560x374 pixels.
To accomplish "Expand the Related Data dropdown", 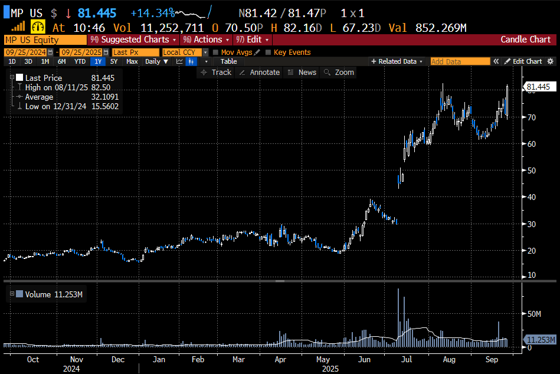I will 397,61.
